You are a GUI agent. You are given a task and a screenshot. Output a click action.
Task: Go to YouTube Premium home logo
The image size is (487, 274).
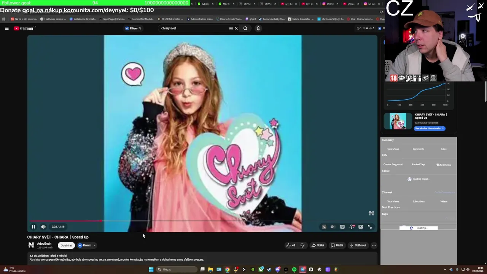[x=24, y=28]
